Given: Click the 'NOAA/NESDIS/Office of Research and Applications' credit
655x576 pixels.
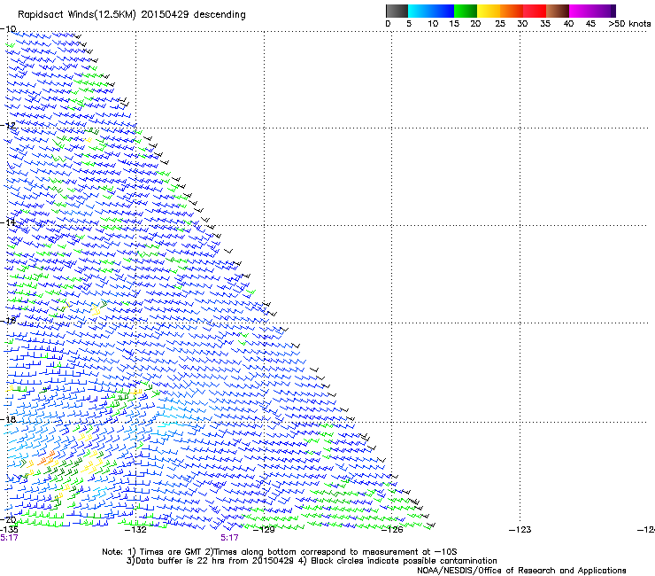Looking at the screenshot, I should pyautogui.click(x=521, y=571).
